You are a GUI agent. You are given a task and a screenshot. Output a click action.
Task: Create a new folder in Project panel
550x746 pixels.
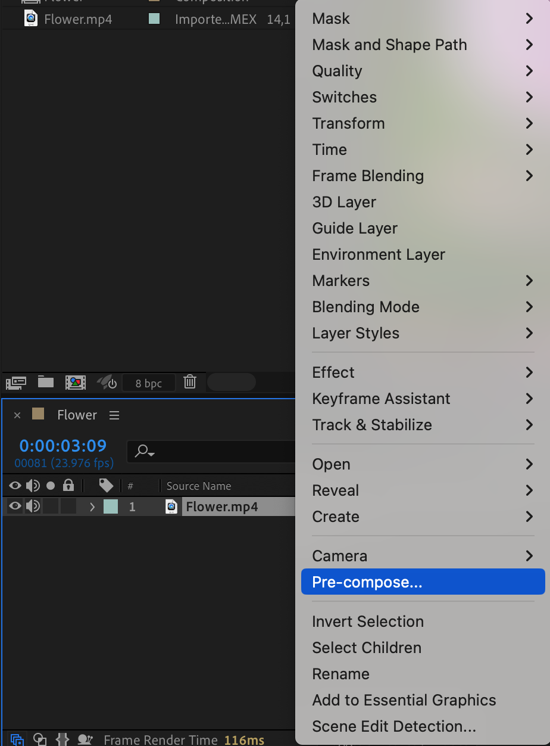pos(46,382)
